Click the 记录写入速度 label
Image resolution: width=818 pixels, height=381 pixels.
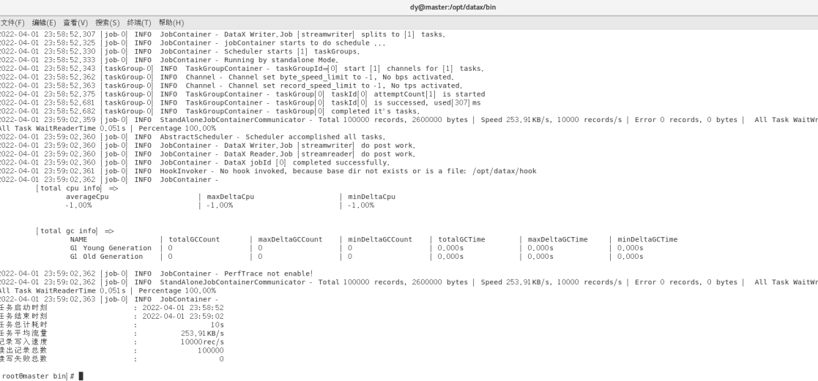pos(23,342)
